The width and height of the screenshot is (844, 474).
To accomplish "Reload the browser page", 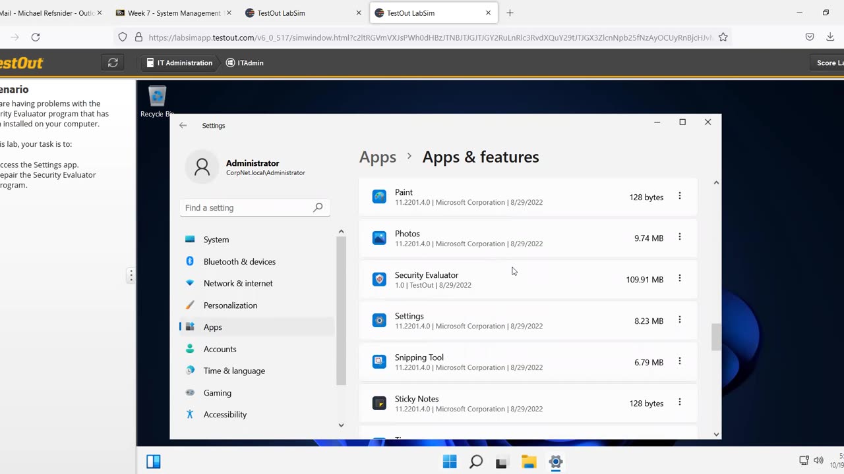I will pos(36,38).
